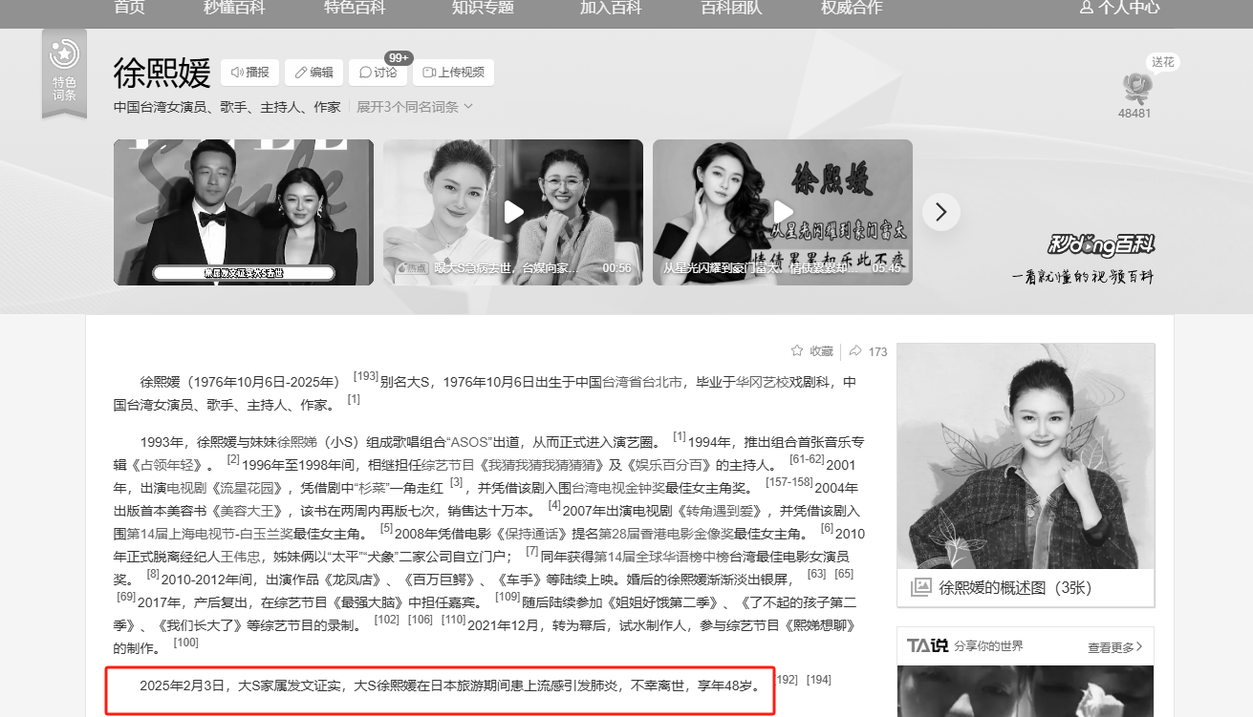Open the portrait overview image
This screenshot has width=1253, height=717.
tap(1026, 457)
